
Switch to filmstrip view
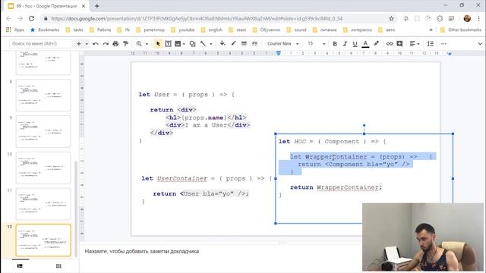coord(20,265)
